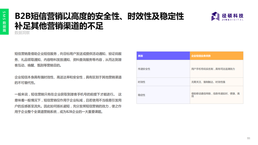Click the cell 用户手机号码实名制，具有司法追溯效力
Screen dimensions: 258x145
click(x=216, y=69)
